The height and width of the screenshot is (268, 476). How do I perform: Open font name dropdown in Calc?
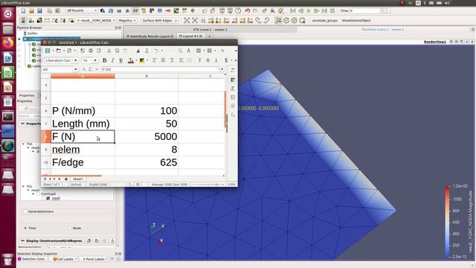coord(76,60)
